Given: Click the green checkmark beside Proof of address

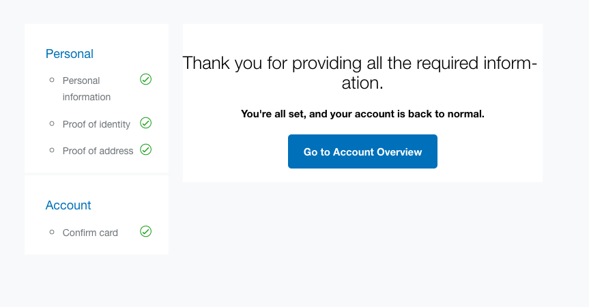Looking at the screenshot, I should (x=145, y=149).
